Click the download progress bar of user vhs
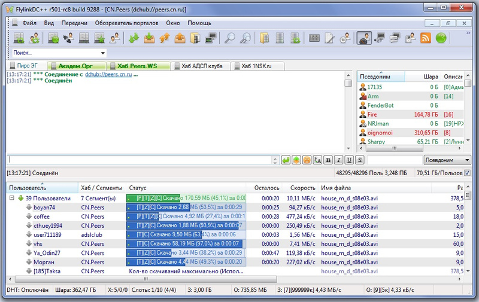This screenshot has height=302, width=479. point(186,244)
